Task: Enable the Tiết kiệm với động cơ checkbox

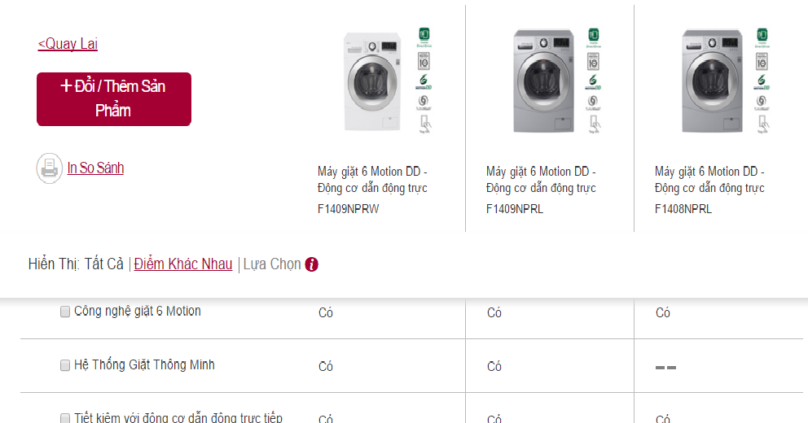Action: pos(65,418)
